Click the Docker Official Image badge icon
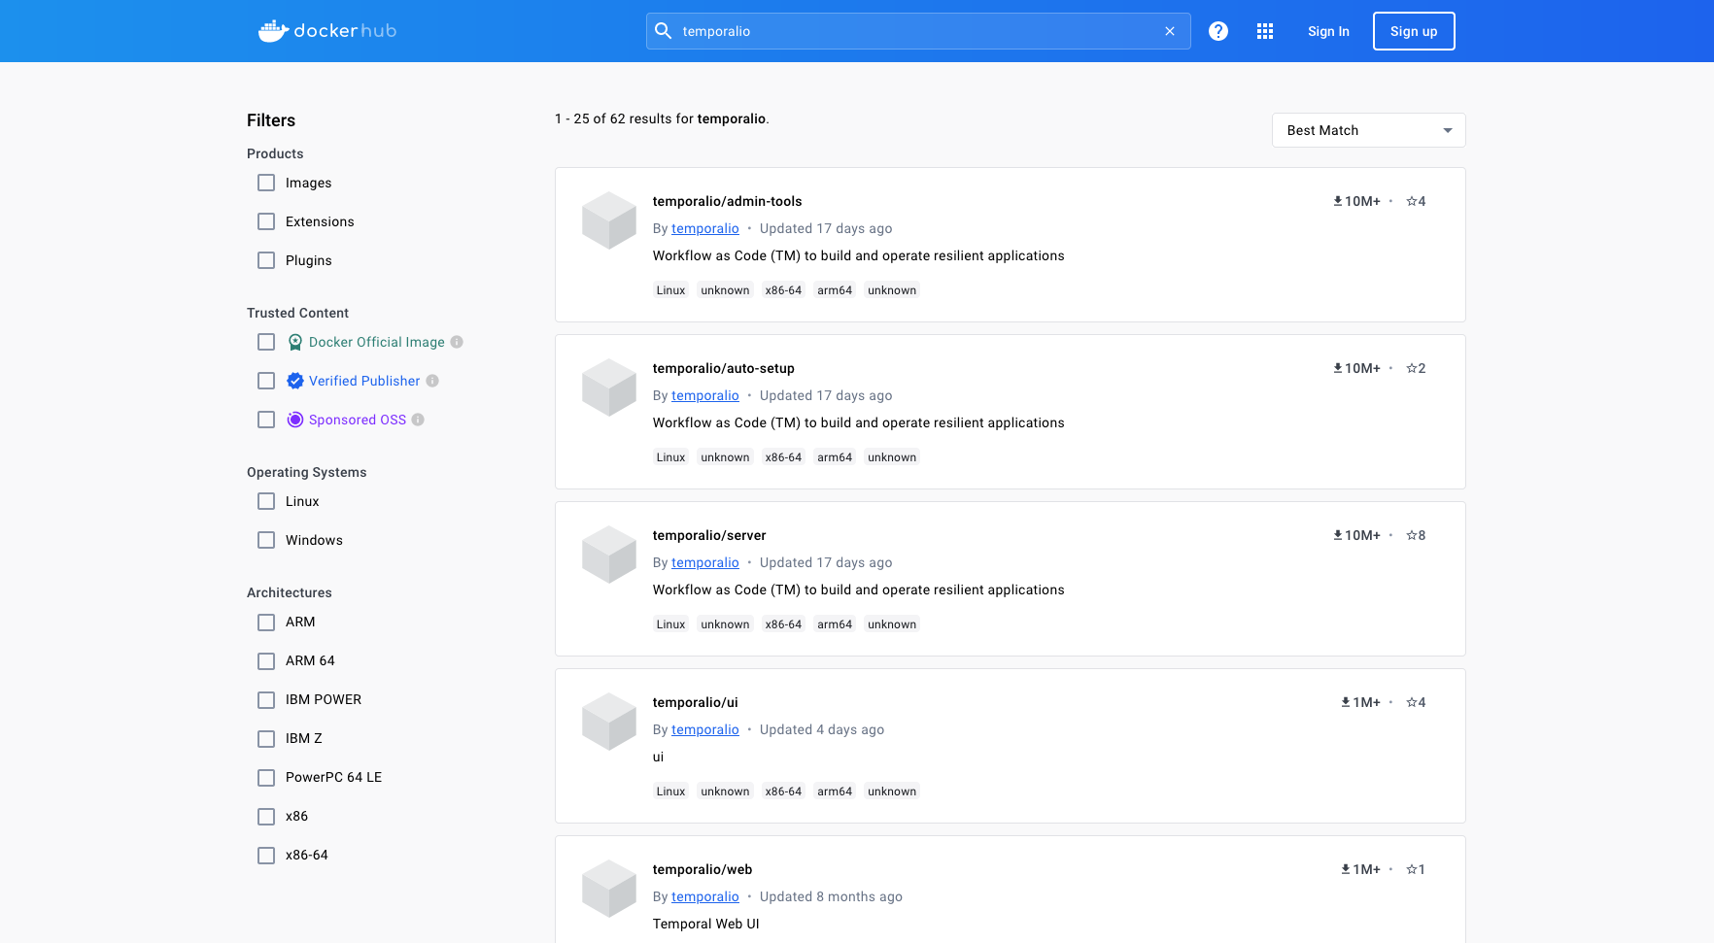This screenshot has width=1714, height=943. click(295, 342)
